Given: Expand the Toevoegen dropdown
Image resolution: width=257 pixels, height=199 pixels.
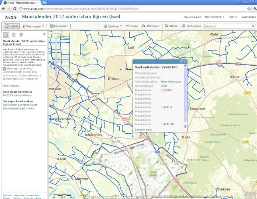Looking at the screenshot, I should pos(33,26).
